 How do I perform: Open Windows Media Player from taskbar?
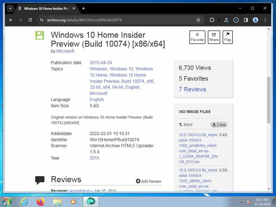click(74, 202)
